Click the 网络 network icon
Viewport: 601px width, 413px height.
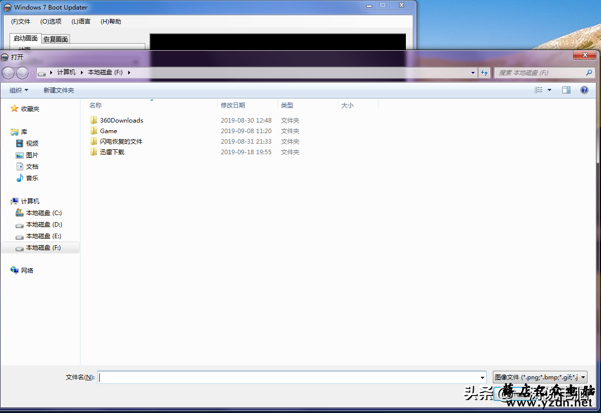15,270
